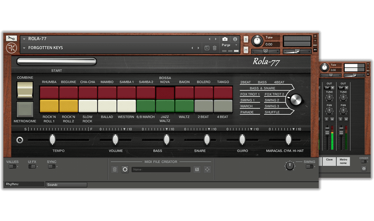Click the MIDI file Name input field
374x221 pixels.
click(x=161, y=169)
